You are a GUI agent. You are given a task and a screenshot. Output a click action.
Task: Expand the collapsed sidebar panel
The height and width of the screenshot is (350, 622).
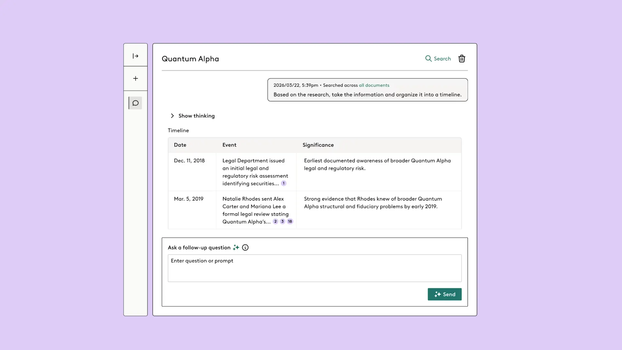[135, 56]
